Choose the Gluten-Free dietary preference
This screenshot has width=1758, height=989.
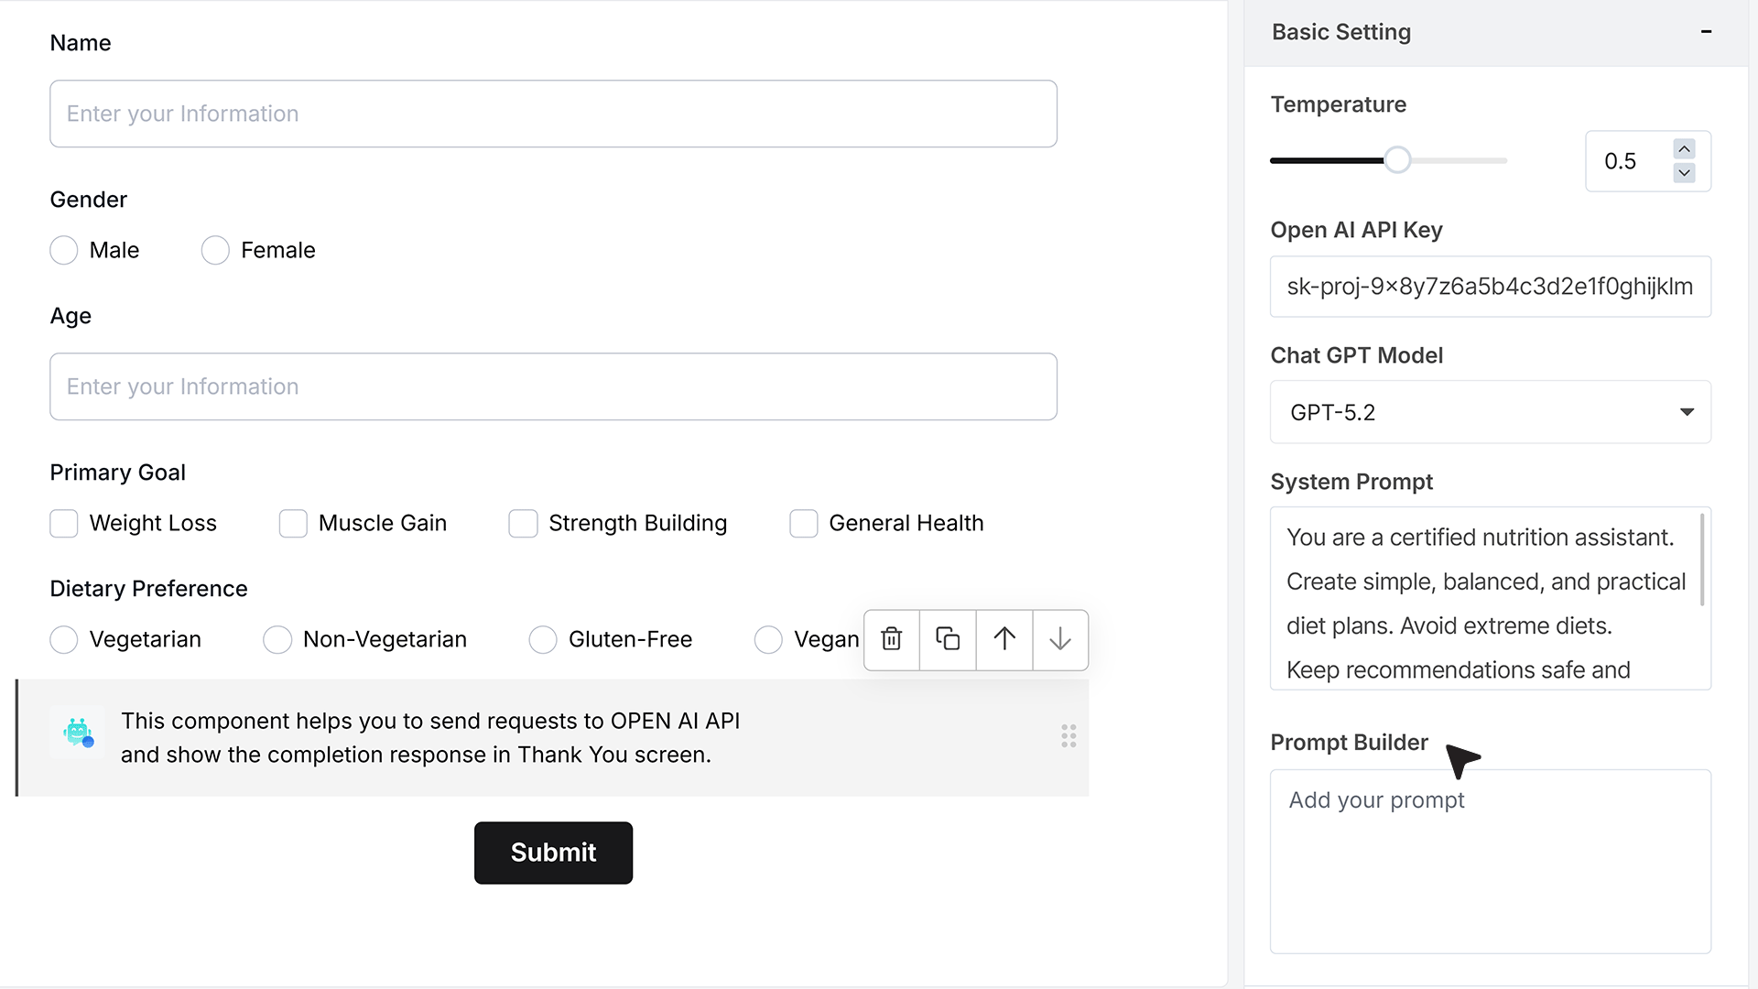543,639
